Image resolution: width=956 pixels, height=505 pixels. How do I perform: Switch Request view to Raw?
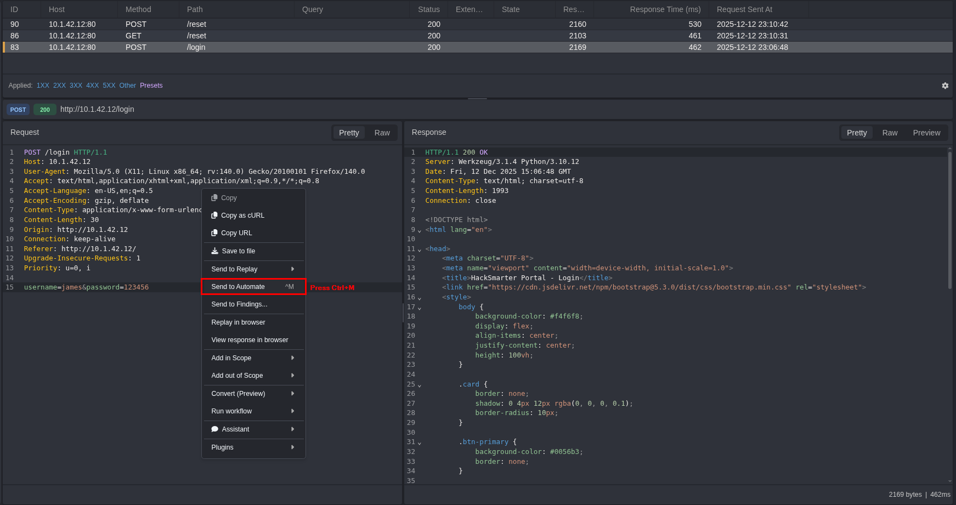click(382, 133)
